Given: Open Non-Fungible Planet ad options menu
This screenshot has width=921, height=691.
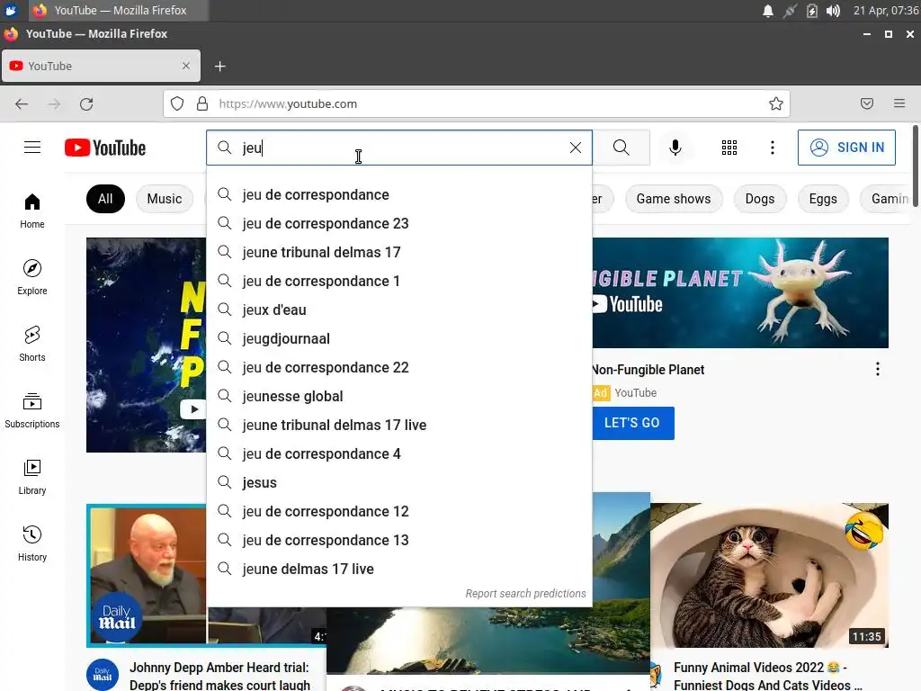Looking at the screenshot, I should 878,369.
